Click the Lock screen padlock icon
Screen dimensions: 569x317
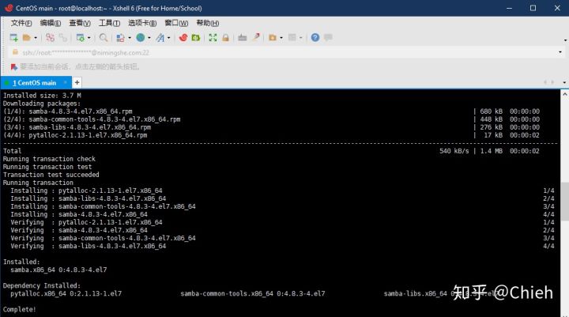pos(225,37)
